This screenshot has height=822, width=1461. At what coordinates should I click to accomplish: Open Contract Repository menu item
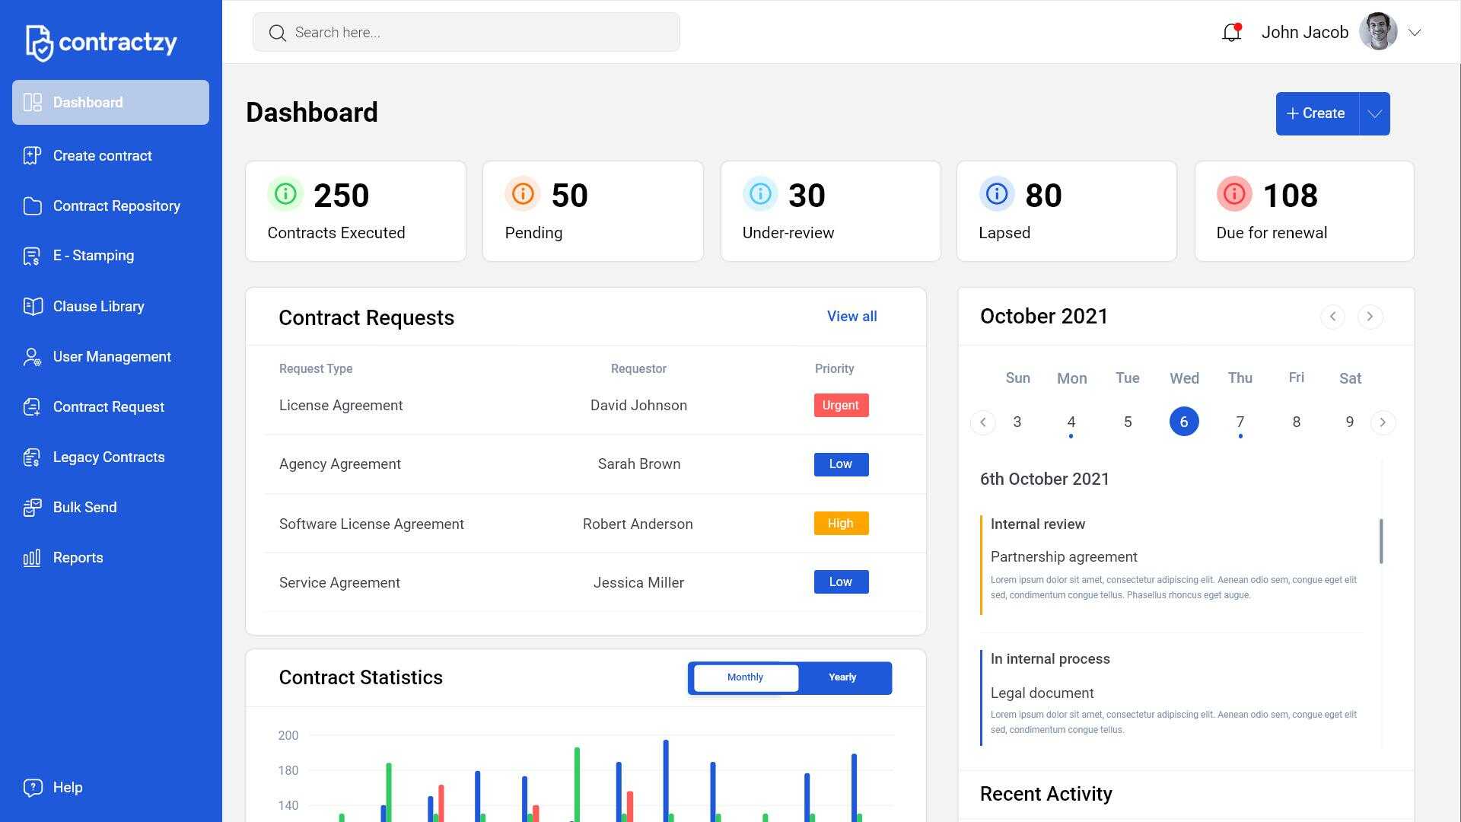pos(116,206)
